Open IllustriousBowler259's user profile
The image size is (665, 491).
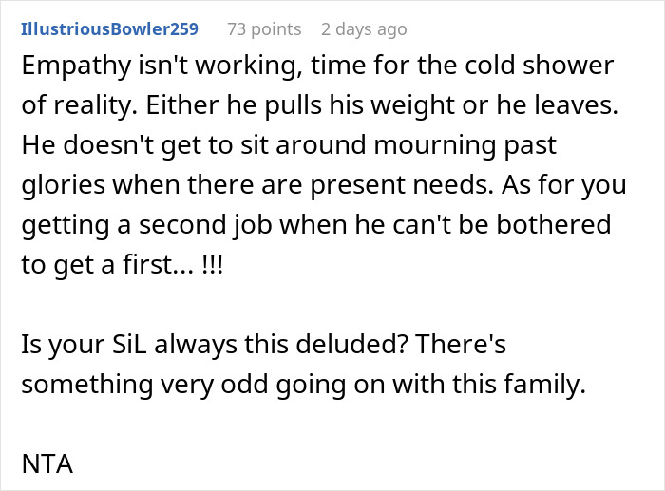tap(109, 29)
